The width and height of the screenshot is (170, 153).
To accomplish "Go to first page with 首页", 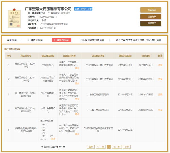I will [91, 147].
